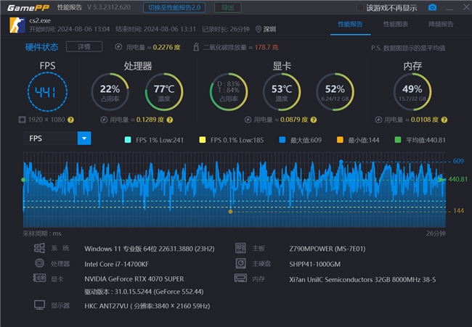Click the total power usage icon
The width and height of the screenshot is (472, 327).
click(118, 47)
